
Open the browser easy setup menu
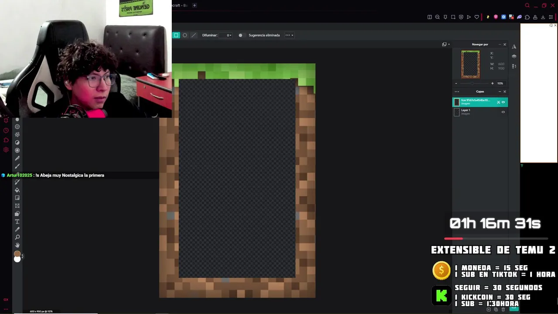point(551,17)
